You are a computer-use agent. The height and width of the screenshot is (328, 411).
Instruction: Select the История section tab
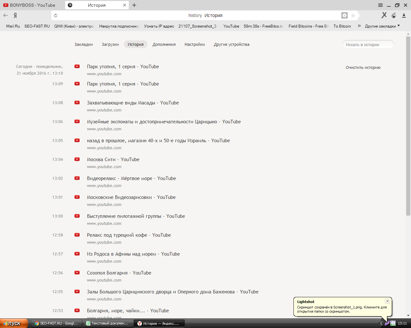[136, 45]
